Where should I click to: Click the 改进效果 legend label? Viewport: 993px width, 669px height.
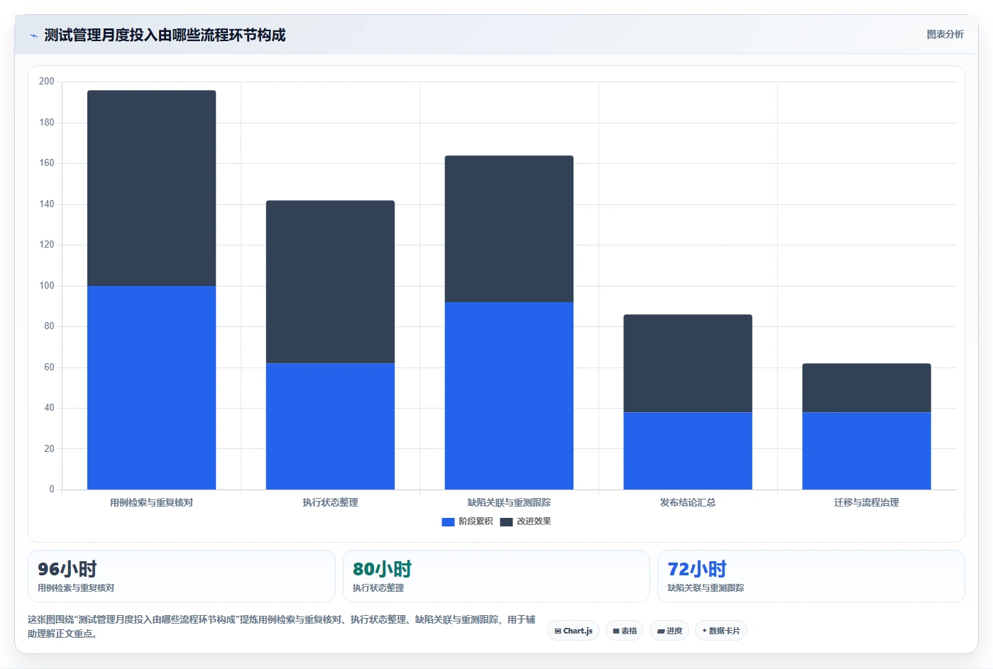click(534, 521)
